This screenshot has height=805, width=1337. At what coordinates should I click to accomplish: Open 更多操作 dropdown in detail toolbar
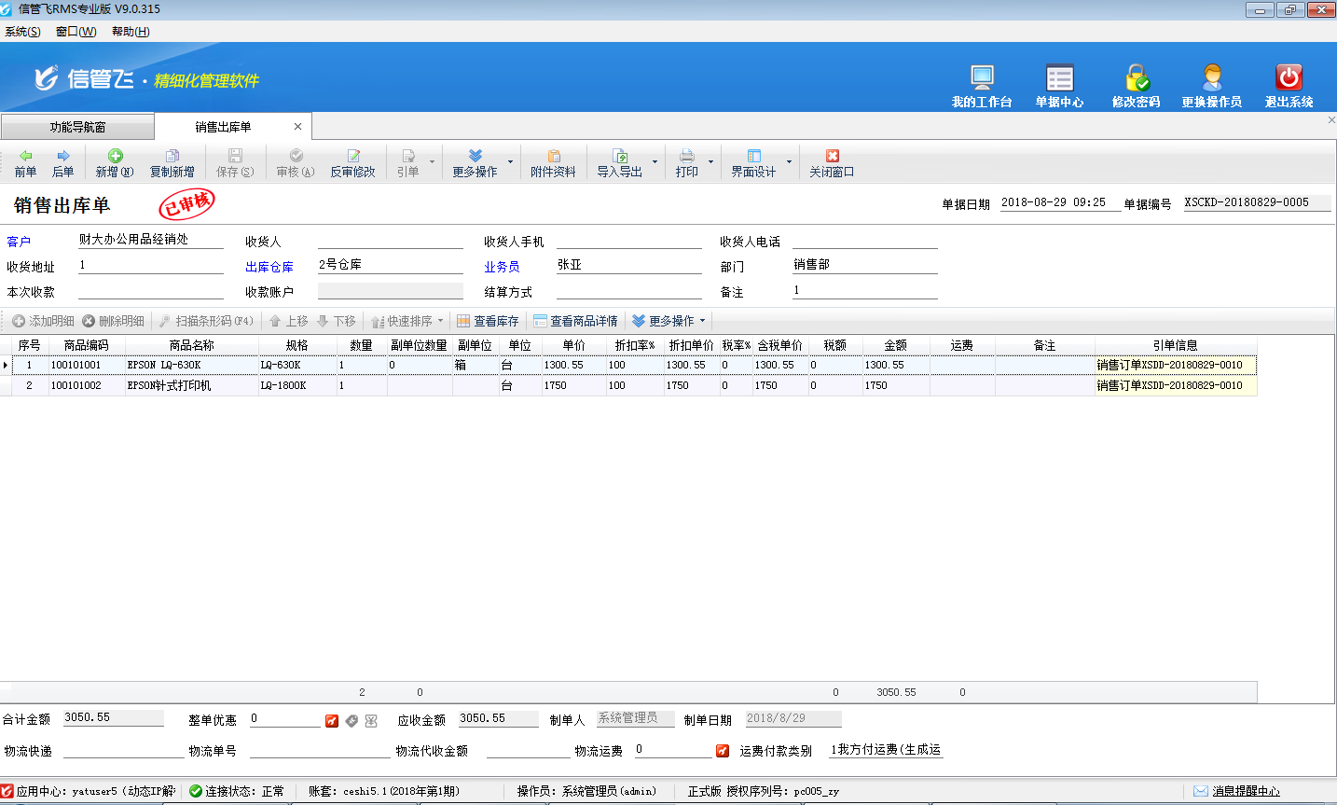669,321
